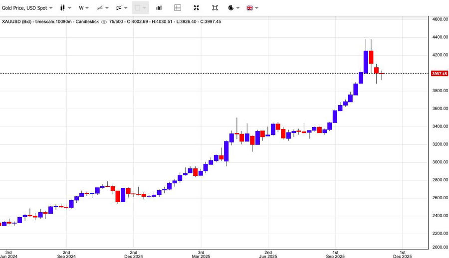Expand the Gold Price, USD Spot dropdown

click(27, 8)
